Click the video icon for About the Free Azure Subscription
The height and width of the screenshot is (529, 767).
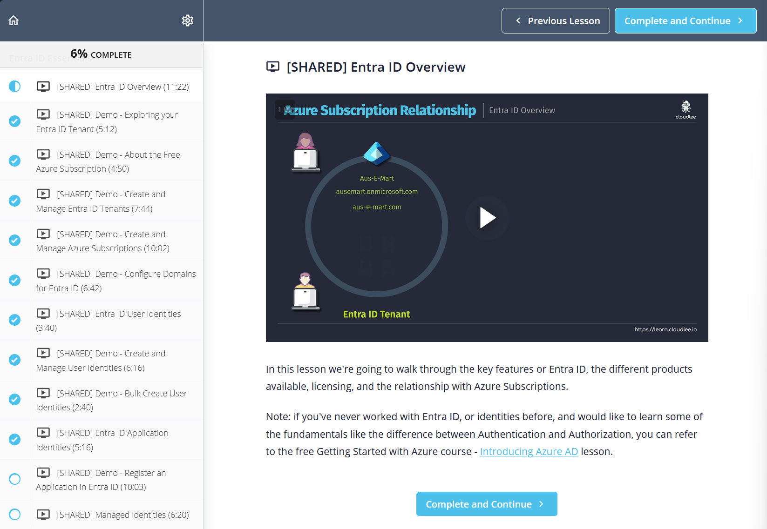coord(43,154)
